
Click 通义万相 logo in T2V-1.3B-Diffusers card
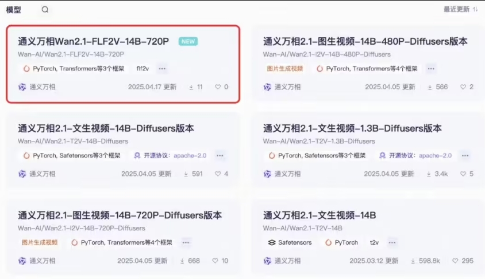267,174
